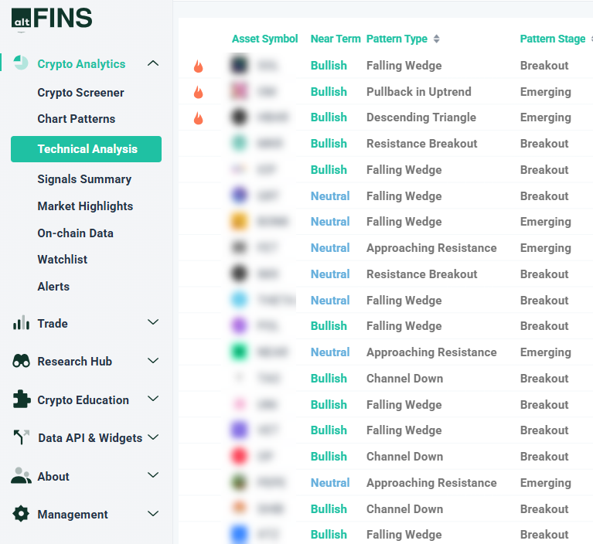Click the Crypto Analytics pie chart icon
This screenshot has width=593, height=544.
(21, 64)
